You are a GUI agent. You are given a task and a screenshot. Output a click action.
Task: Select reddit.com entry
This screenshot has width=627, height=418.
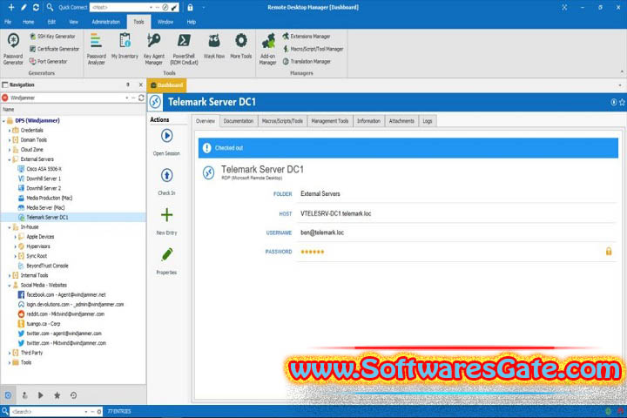click(65, 314)
